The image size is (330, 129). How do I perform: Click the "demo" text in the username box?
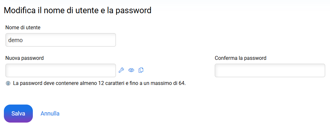pos(15,40)
